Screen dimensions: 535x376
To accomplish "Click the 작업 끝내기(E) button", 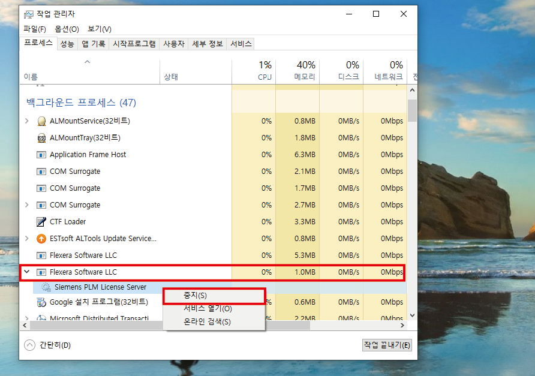I will (387, 345).
